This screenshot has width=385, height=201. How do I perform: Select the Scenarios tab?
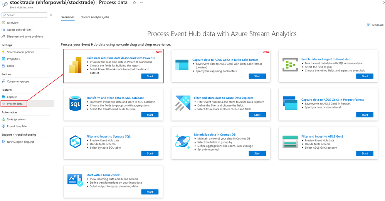[68, 17]
